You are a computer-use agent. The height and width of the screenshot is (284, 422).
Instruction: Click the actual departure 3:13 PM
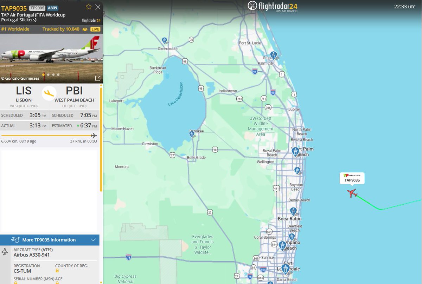pyautogui.click(x=38, y=125)
